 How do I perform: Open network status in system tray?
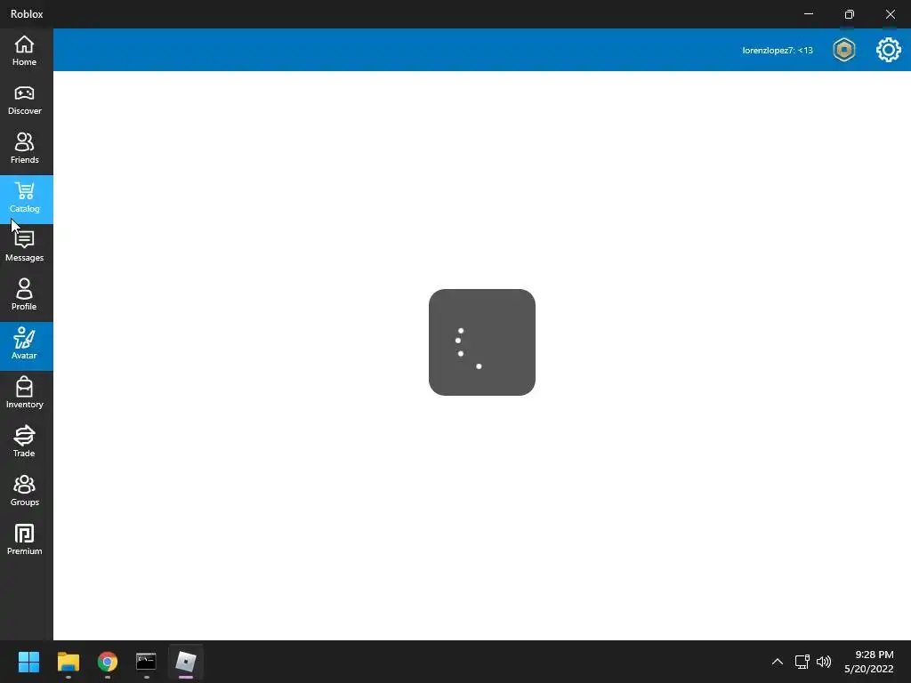tap(802, 662)
